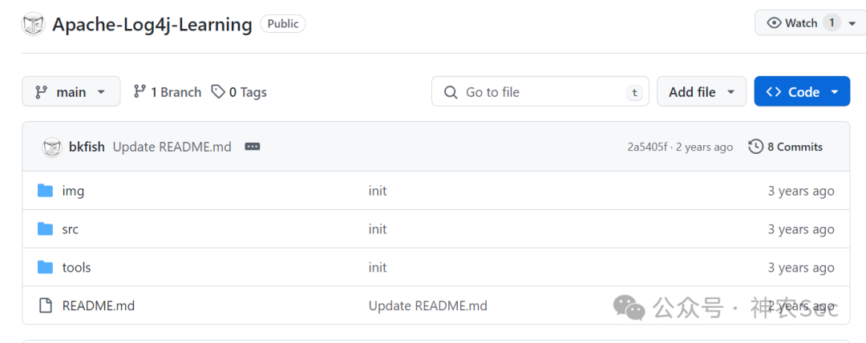View the 1 Branch link
The image size is (866, 343).
point(168,91)
